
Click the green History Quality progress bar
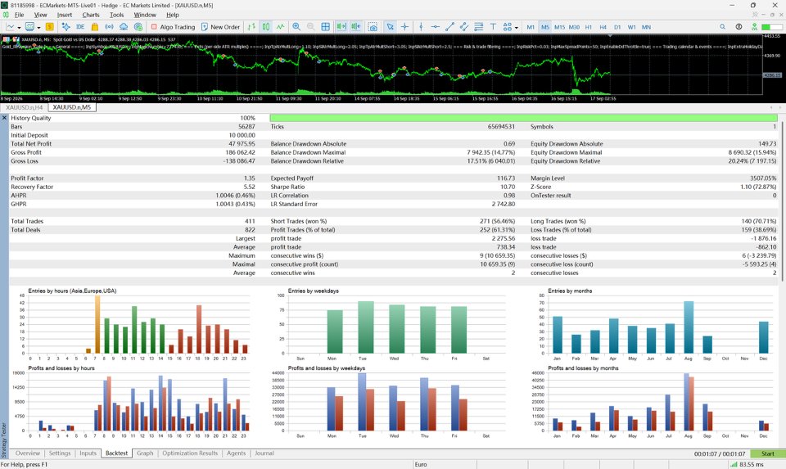(523, 118)
